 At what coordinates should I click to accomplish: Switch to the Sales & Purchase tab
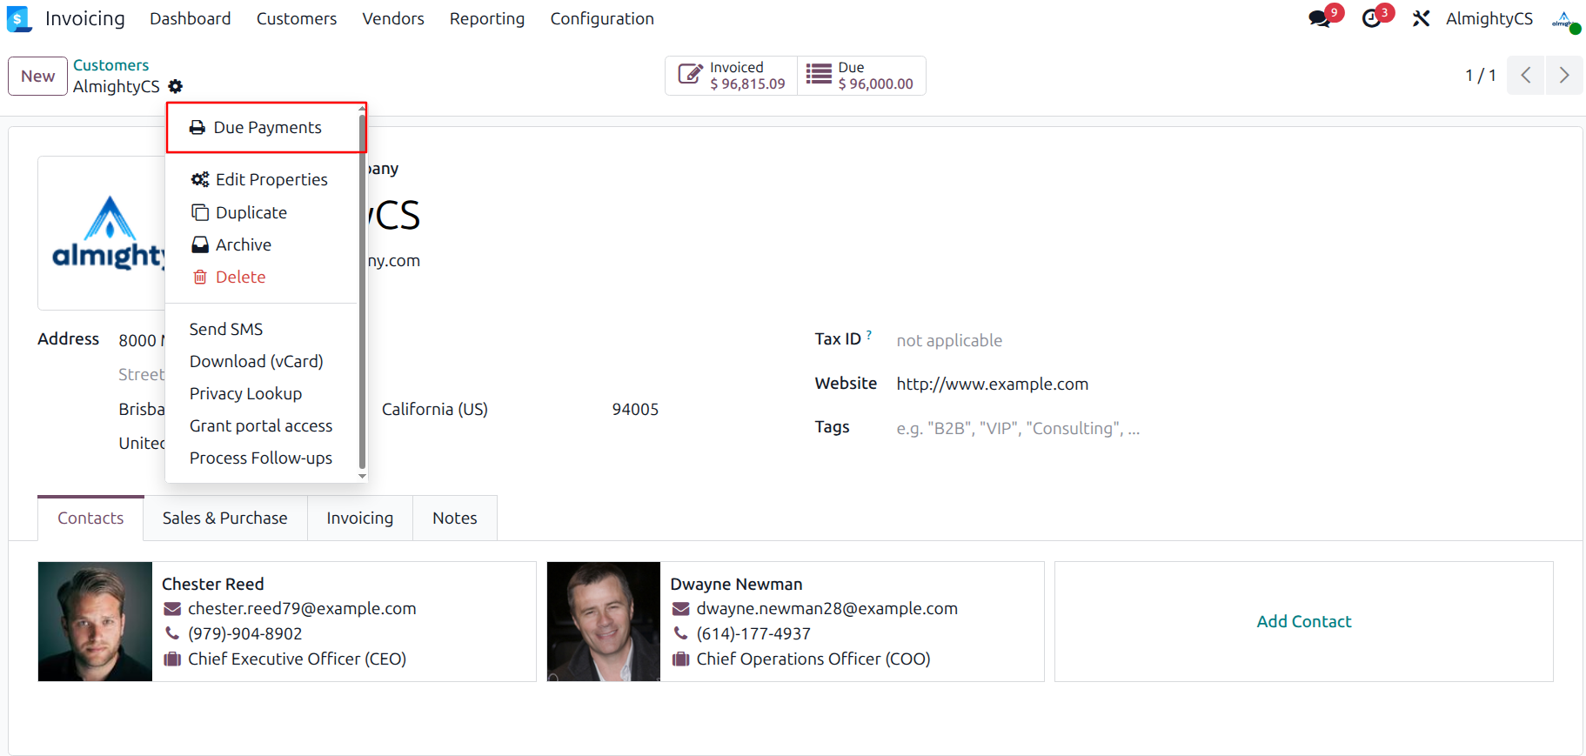pyautogui.click(x=225, y=518)
